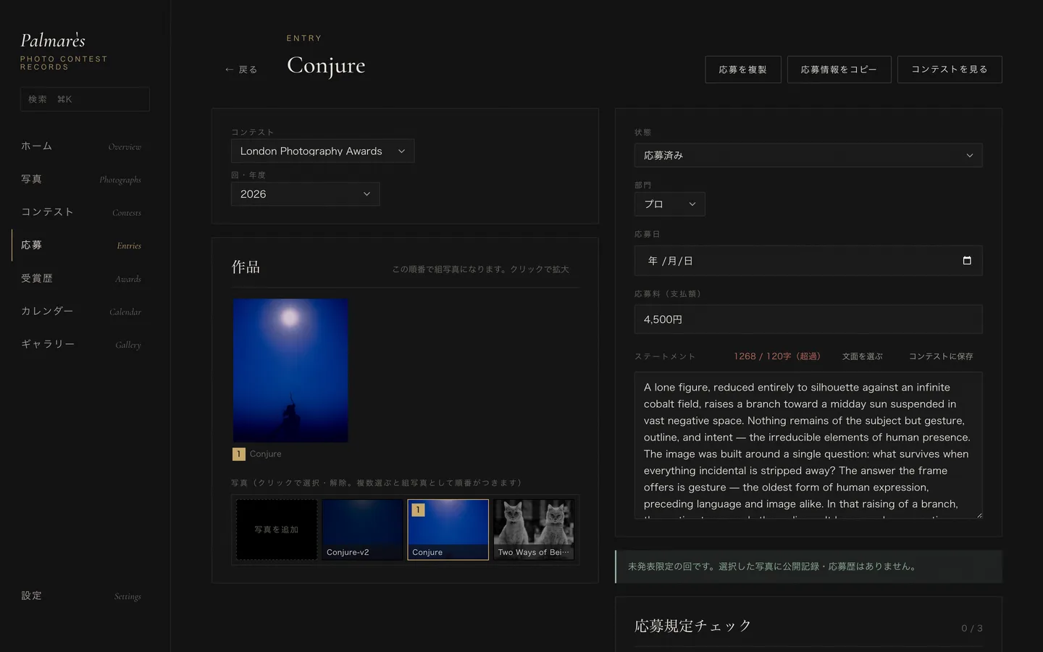Select the Conjure-v2 photo thumbnail
The width and height of the screenshot is (1043, 652).
(x=362, y=530)
